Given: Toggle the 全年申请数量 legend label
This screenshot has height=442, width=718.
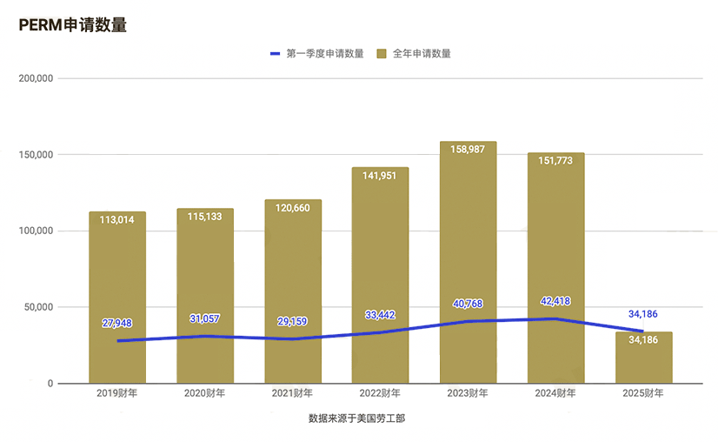Looking at the screenshot, I should [422, 54].
